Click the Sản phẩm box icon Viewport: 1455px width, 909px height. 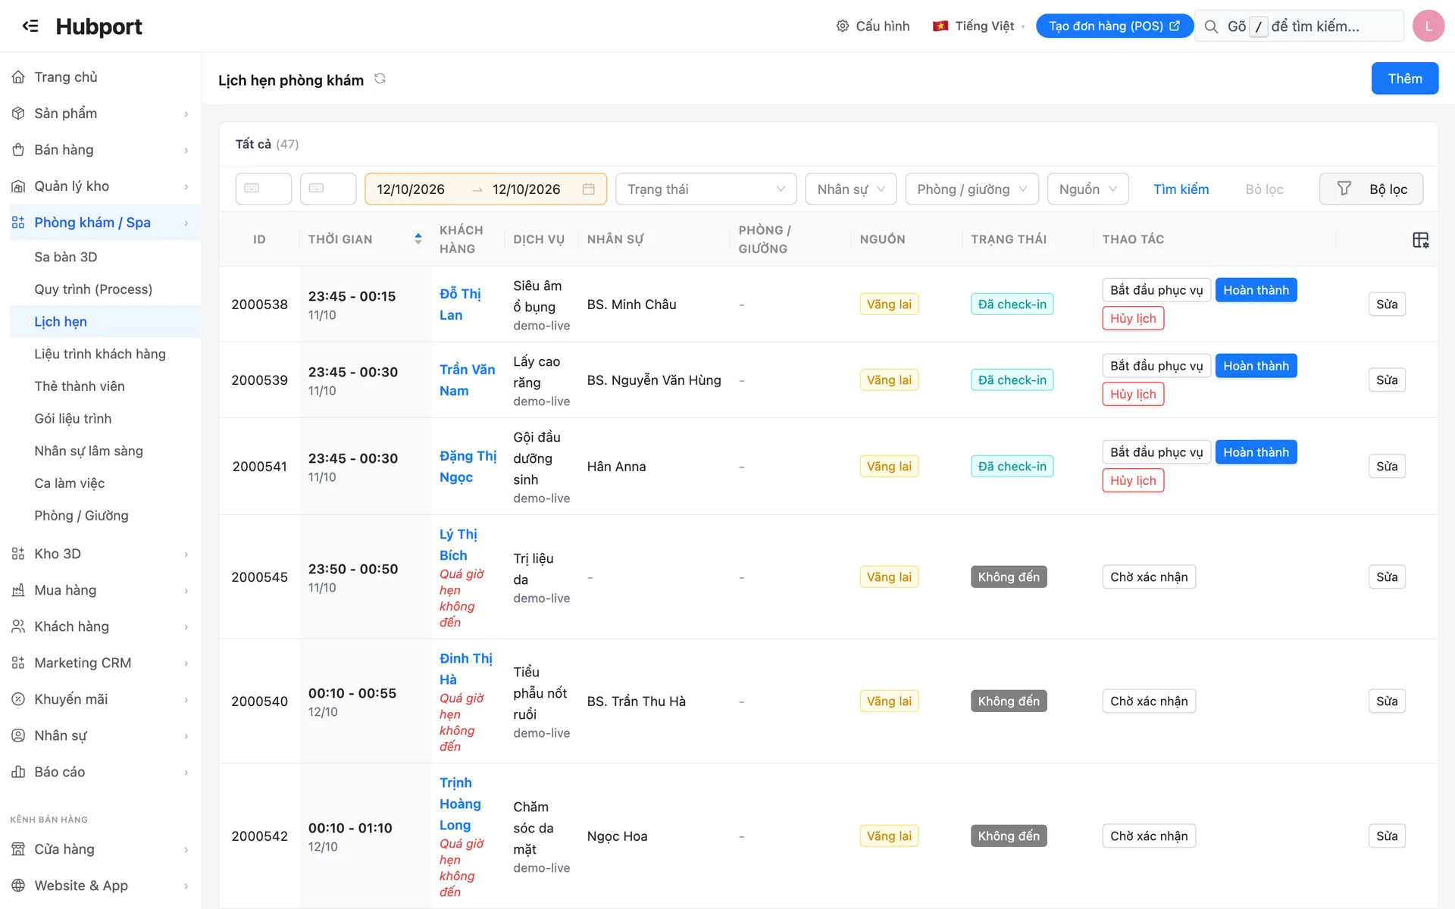(x=18, y=114)
